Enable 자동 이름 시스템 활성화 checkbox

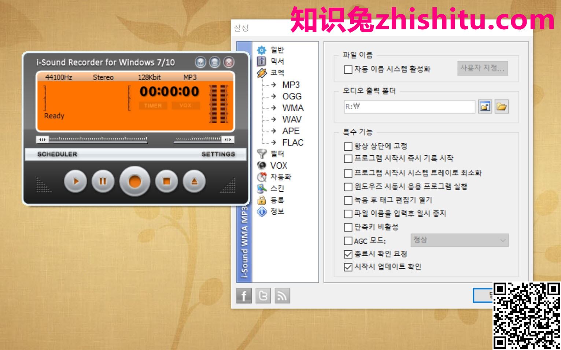point(348,69)
